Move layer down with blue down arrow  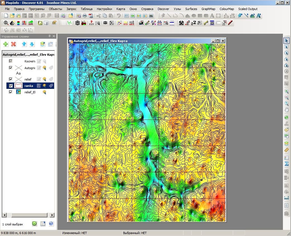point(32,44)
